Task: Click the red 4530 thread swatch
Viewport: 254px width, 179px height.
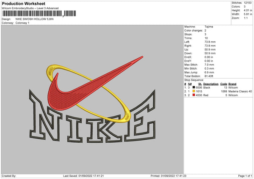Action: click(x=194, y=95)
